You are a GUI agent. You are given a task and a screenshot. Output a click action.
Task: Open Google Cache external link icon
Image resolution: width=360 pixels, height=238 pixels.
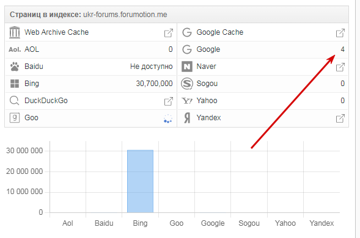pyautogui.click(x=340, y=33)
